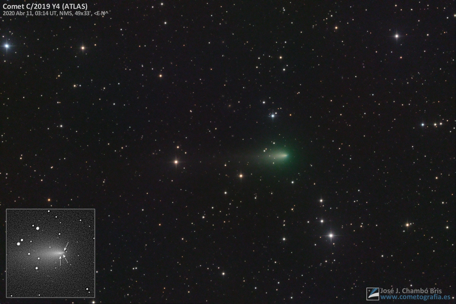Select the Comet C/2019 Y4 (ATLAS) title
Viewport: 456px width, 304px height.
click(x=45, y=6)
